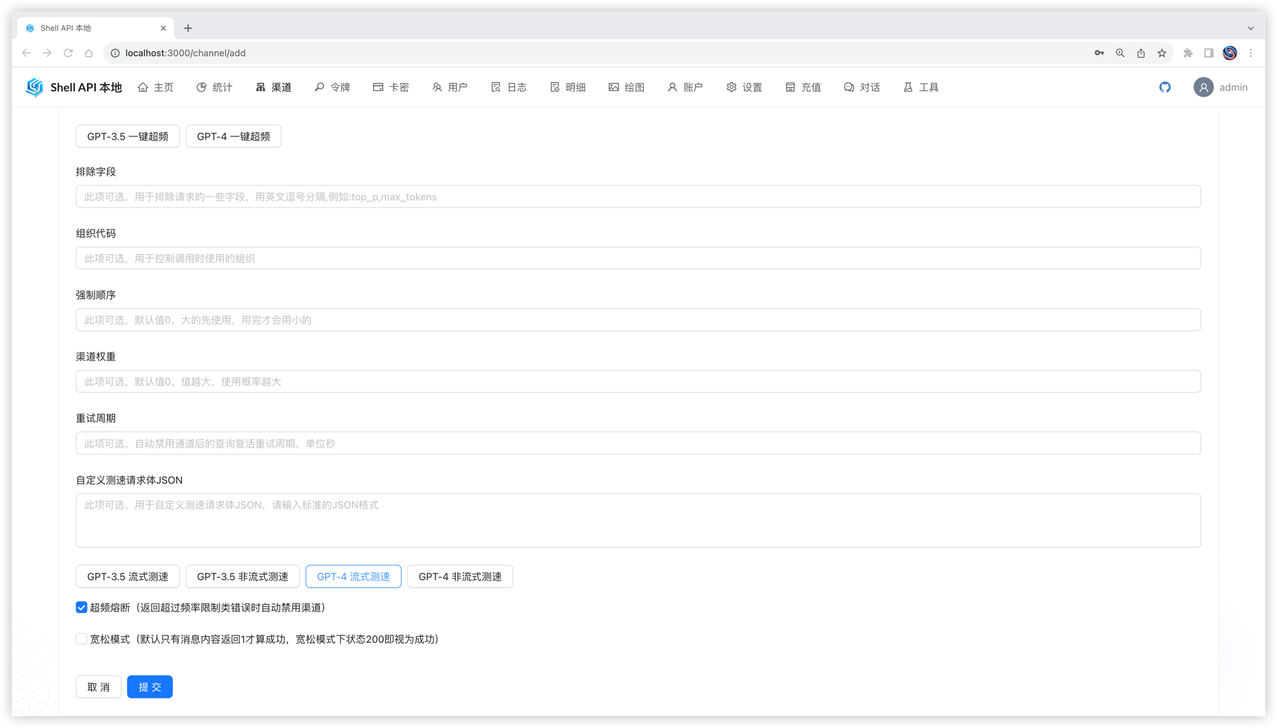
Task: Open the browser extensions puzzle icon
Action: 1188,53
